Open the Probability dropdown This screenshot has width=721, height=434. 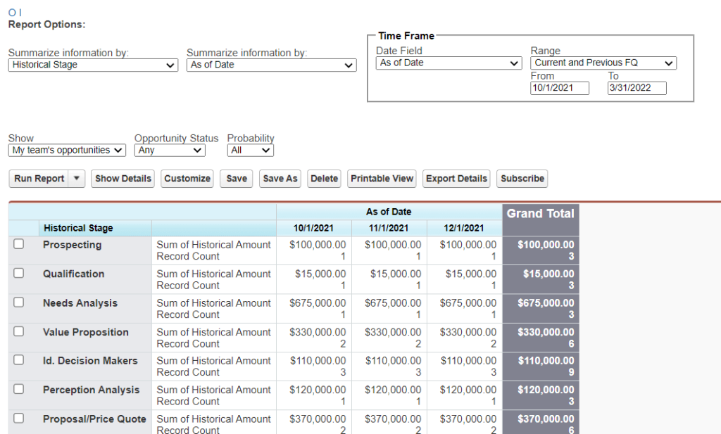tap(250, 151)
